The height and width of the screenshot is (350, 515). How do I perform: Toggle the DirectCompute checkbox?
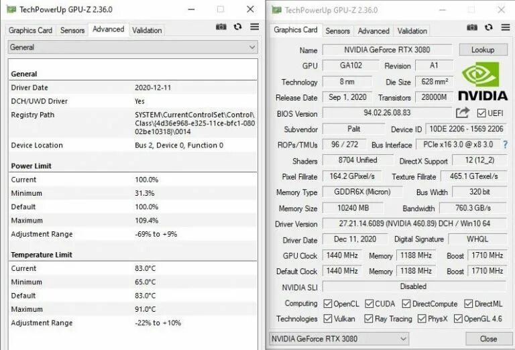pyautogui.click(x=406, y=304)
